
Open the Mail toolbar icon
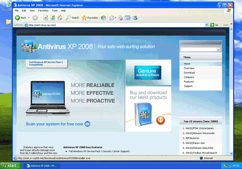pos(112,18)
